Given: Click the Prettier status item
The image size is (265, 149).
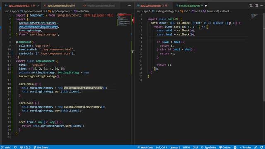Looking at the screenshot, I should click(x=245, y=147).
